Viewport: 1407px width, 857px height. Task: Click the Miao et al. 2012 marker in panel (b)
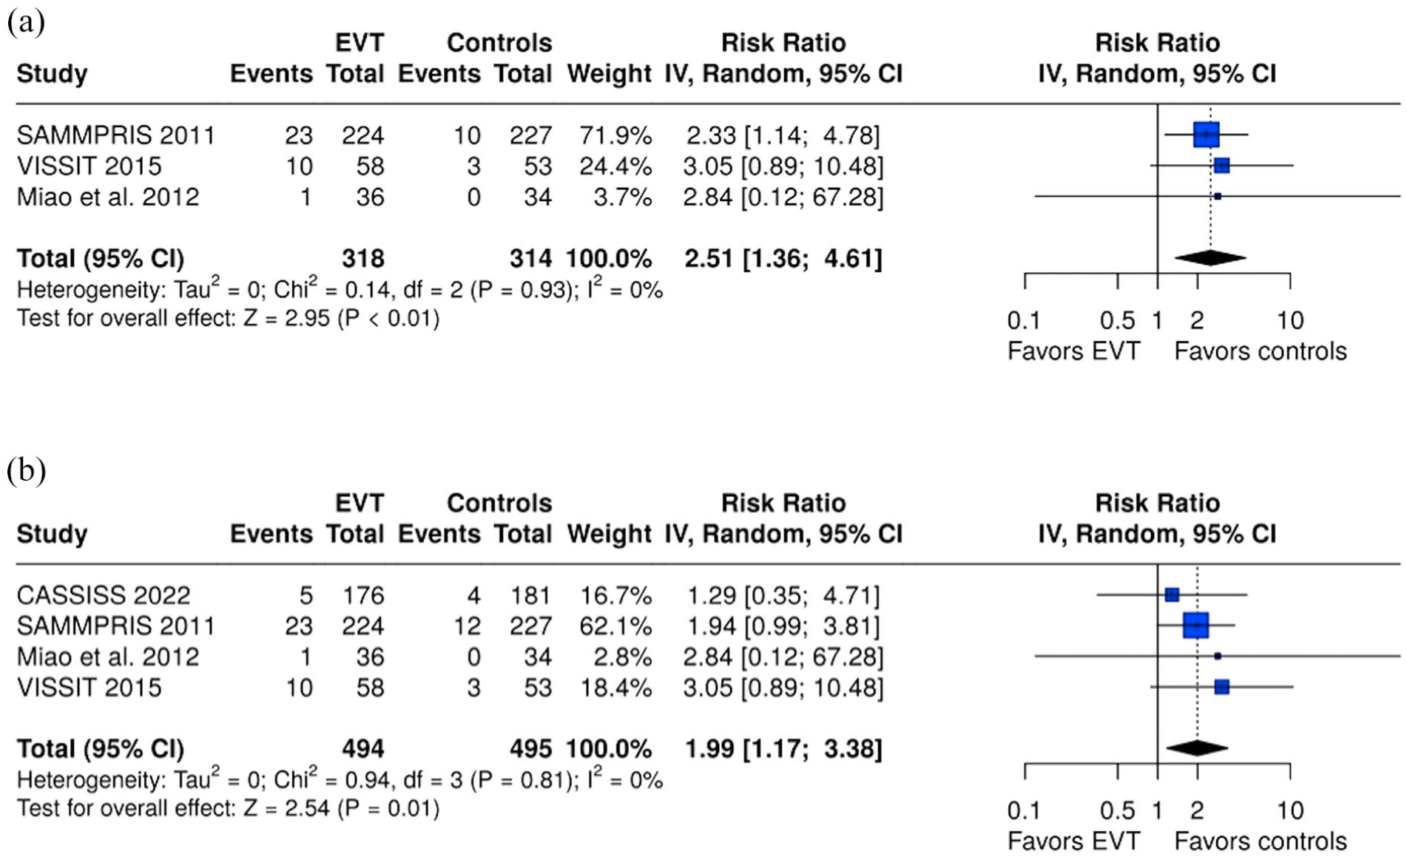coord(1218,656)
